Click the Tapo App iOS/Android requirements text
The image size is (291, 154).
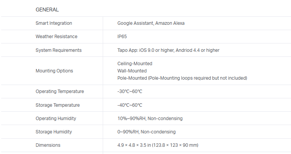(x=168, y=50)
